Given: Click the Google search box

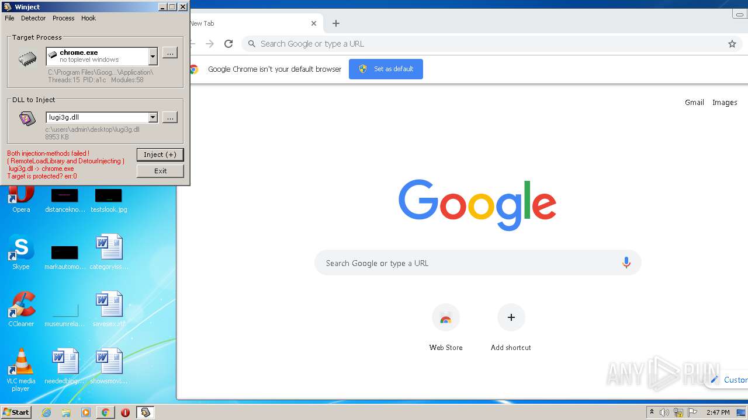Looking at the screenshot, I should 478,263.
